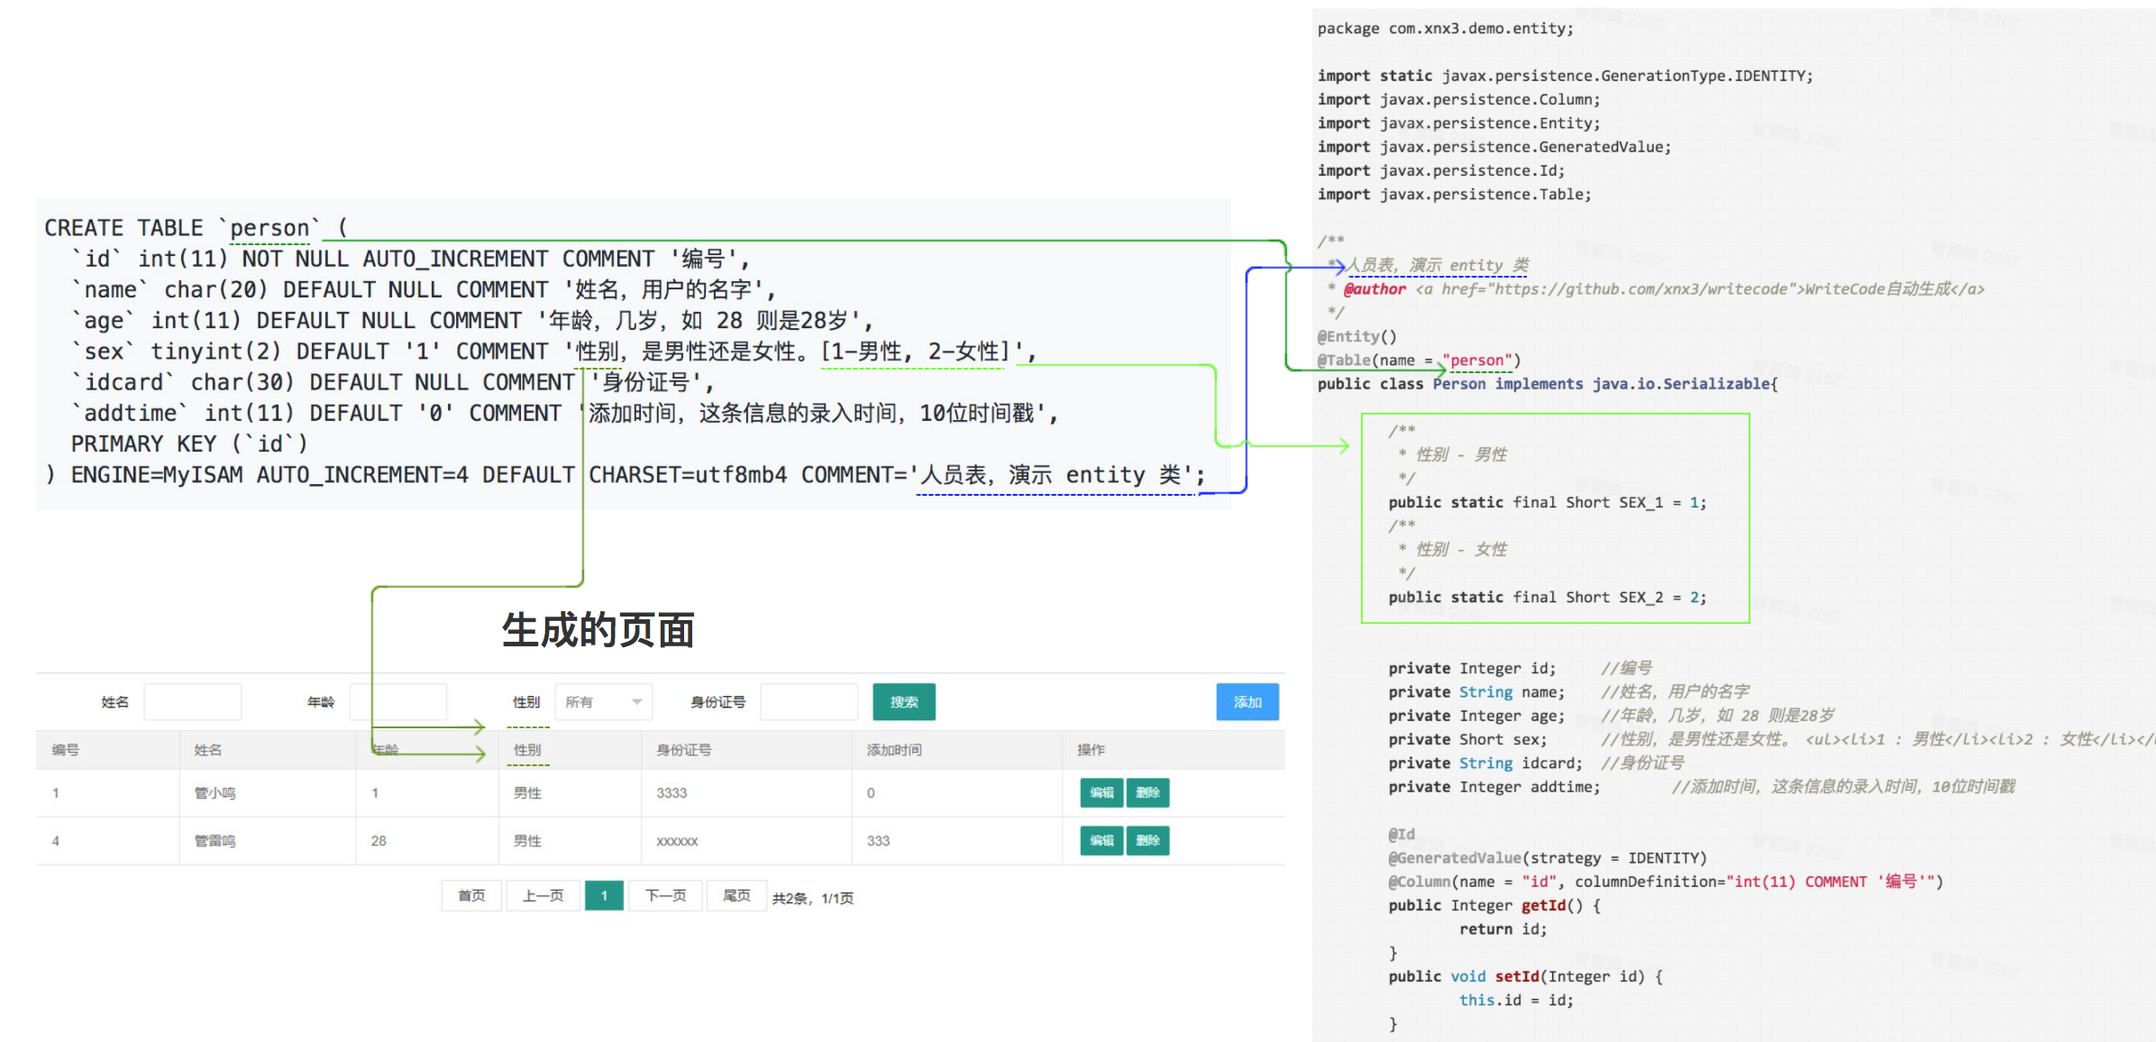Viewport: 2156px width, 1042px height.
Task: Click the @GeneratedValue annotation line
Action: pos(1547,858)
